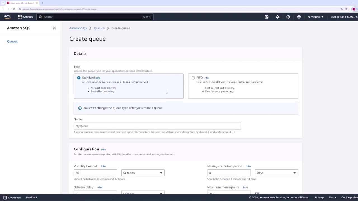Open the Message retention Days unit dropdown
This screenshot has width=358, height=201.
click(x=276, y=173)
